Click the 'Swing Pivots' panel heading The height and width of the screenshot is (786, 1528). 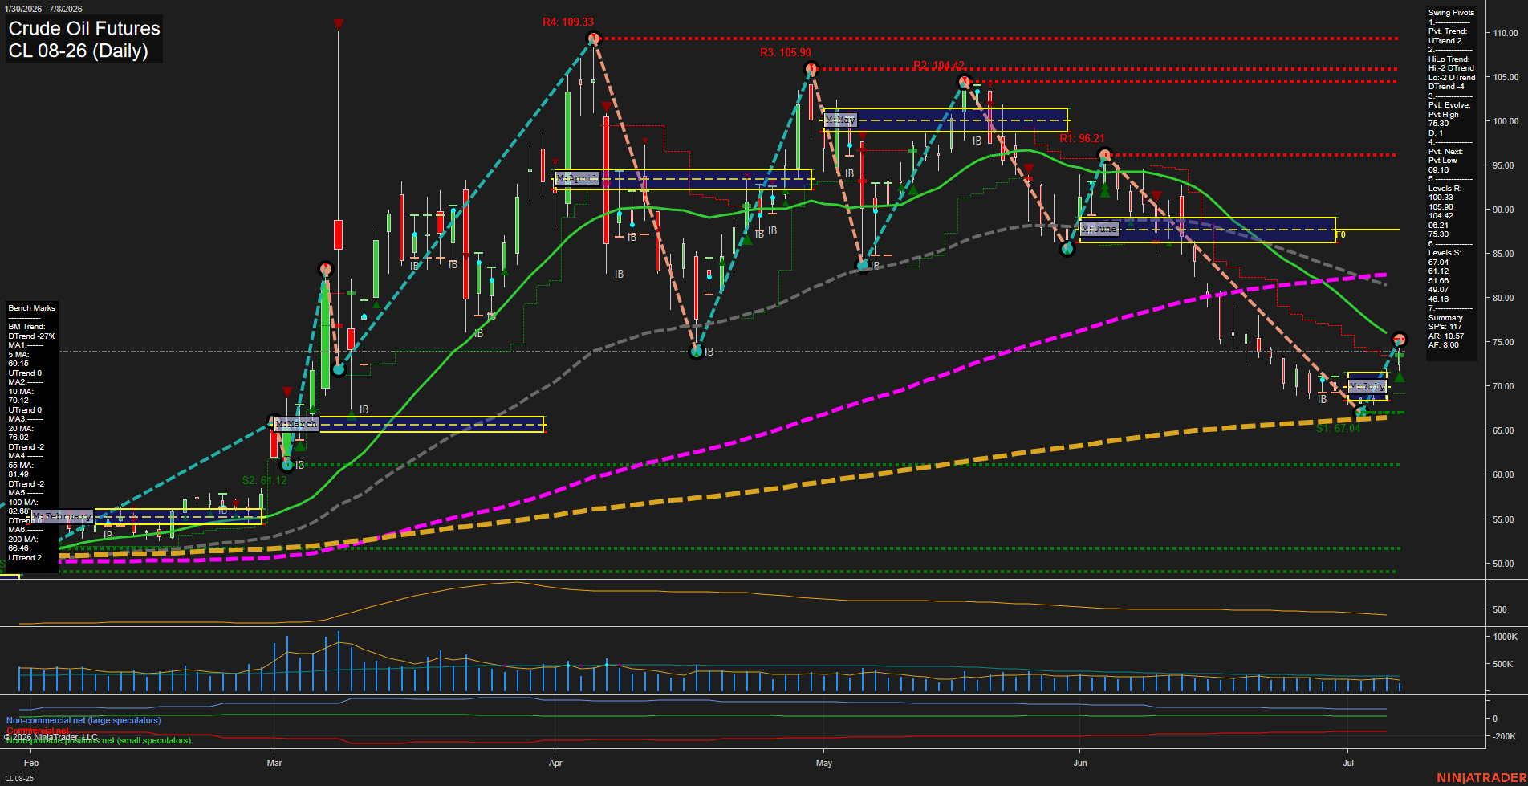1451,13
